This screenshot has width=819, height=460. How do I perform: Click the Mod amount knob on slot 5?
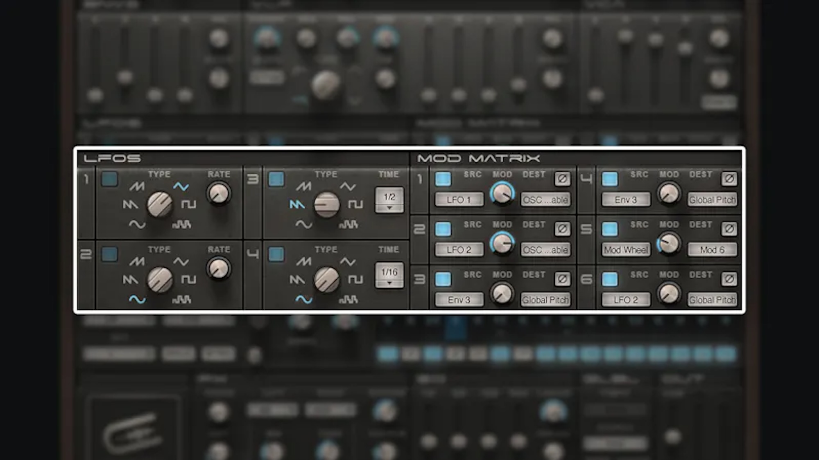click(x=669, y=244)
